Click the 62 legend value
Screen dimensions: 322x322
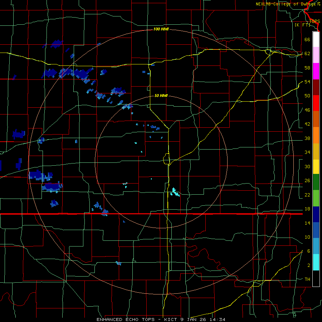coord(307,54)
